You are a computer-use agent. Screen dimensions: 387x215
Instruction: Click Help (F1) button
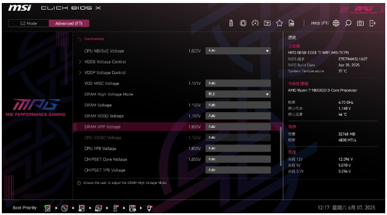pos(320,23)
